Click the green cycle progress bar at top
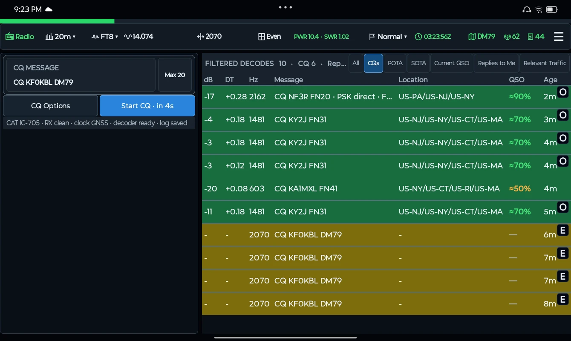The image size is (571, 341). pos(57,21)
